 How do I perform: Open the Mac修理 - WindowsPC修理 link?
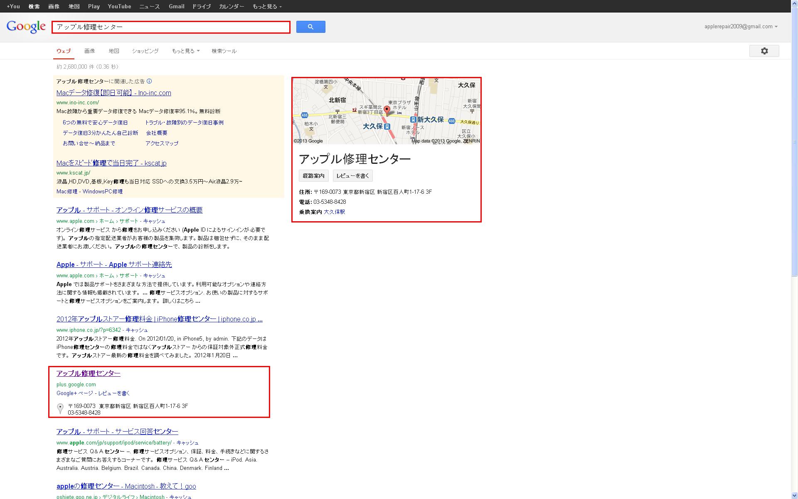[x=89, y=191]
